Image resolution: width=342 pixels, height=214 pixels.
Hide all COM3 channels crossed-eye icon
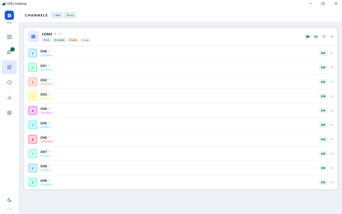click(316, 37)
